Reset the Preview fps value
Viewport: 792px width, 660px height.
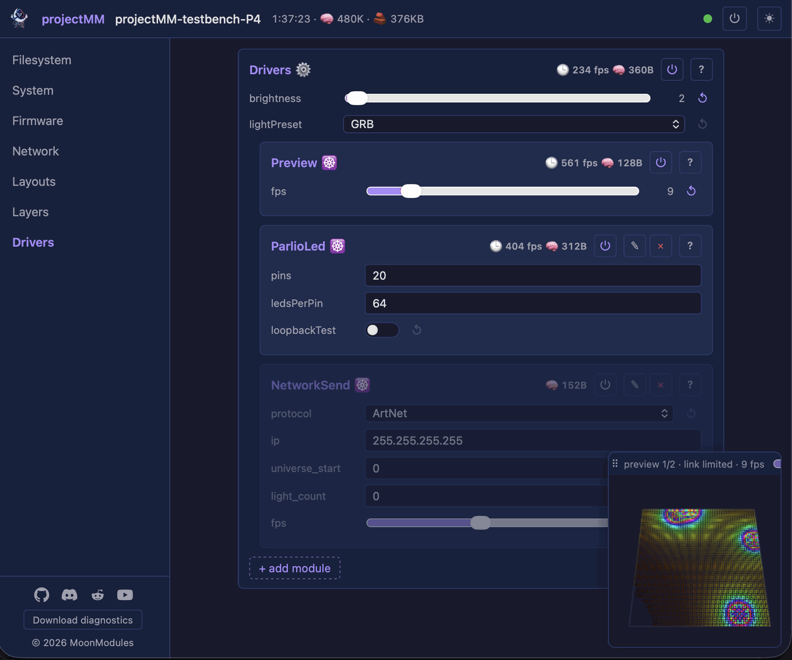(x=691, y=191)
